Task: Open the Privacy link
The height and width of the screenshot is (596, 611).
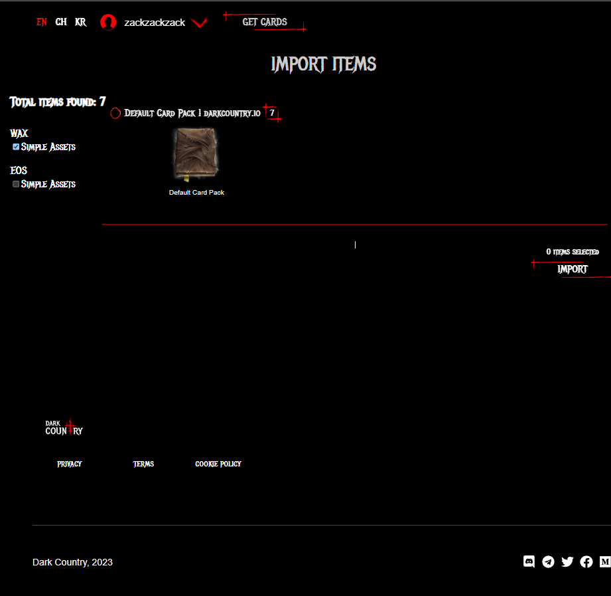Action: [70, 464]
